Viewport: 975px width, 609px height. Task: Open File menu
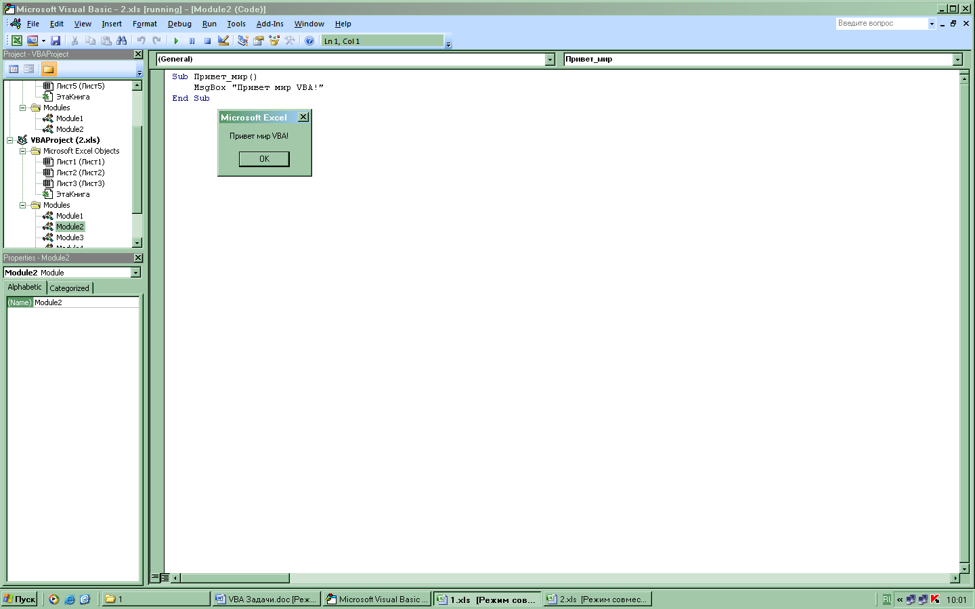point(33,24)
